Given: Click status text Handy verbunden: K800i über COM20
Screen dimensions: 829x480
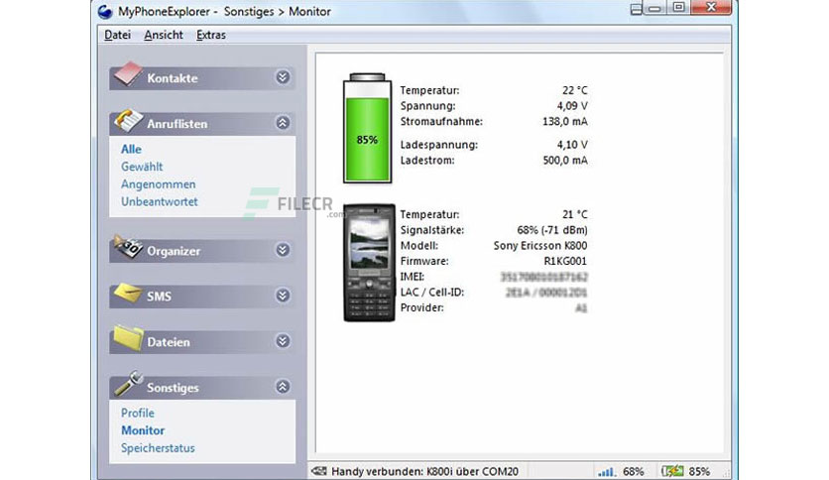Looking at the screenshot, I should coord(424,471).
